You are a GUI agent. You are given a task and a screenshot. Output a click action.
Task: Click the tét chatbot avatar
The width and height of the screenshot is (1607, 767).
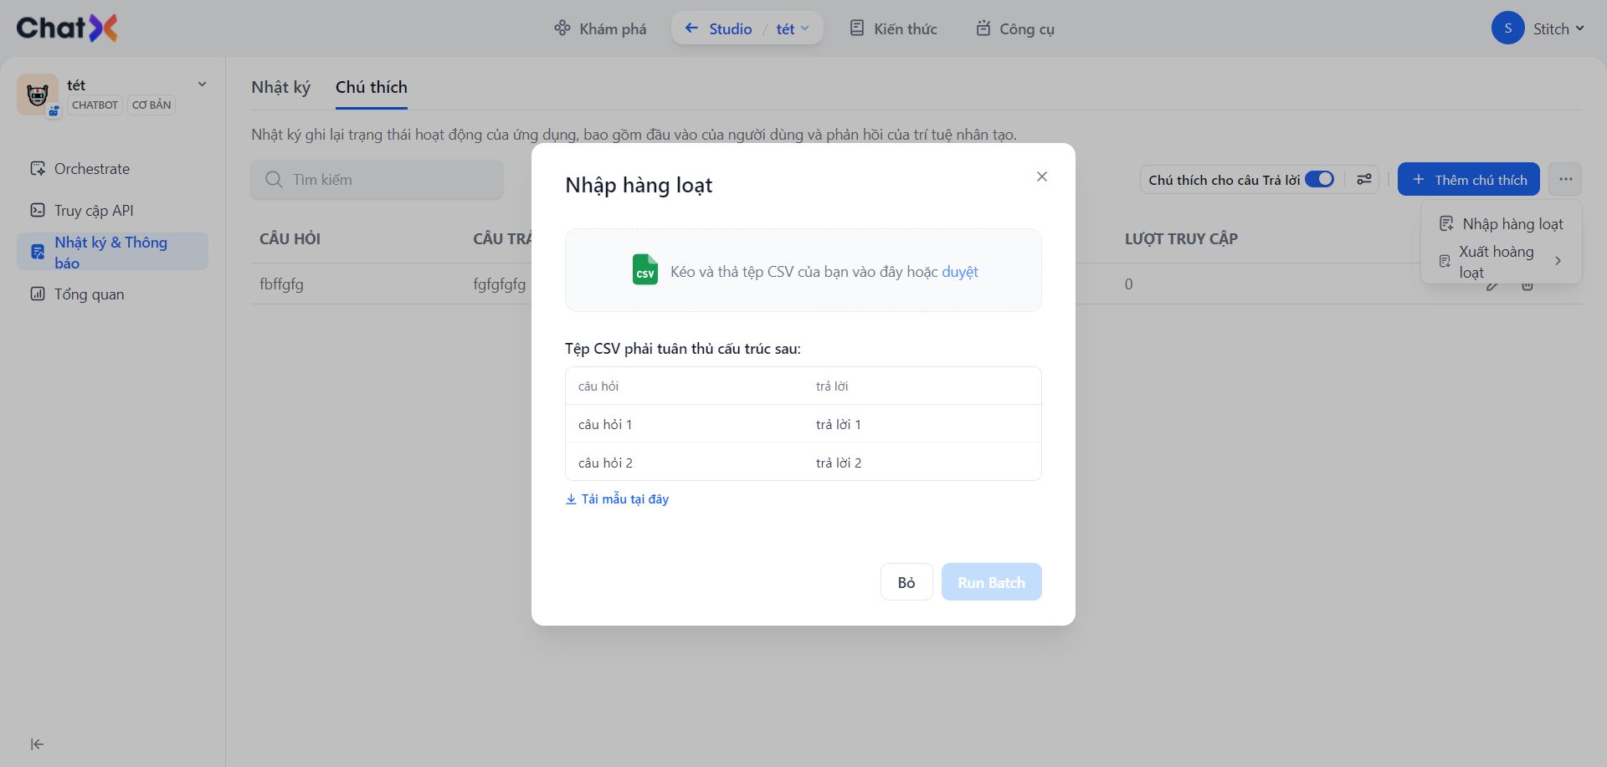coord(37,95)
